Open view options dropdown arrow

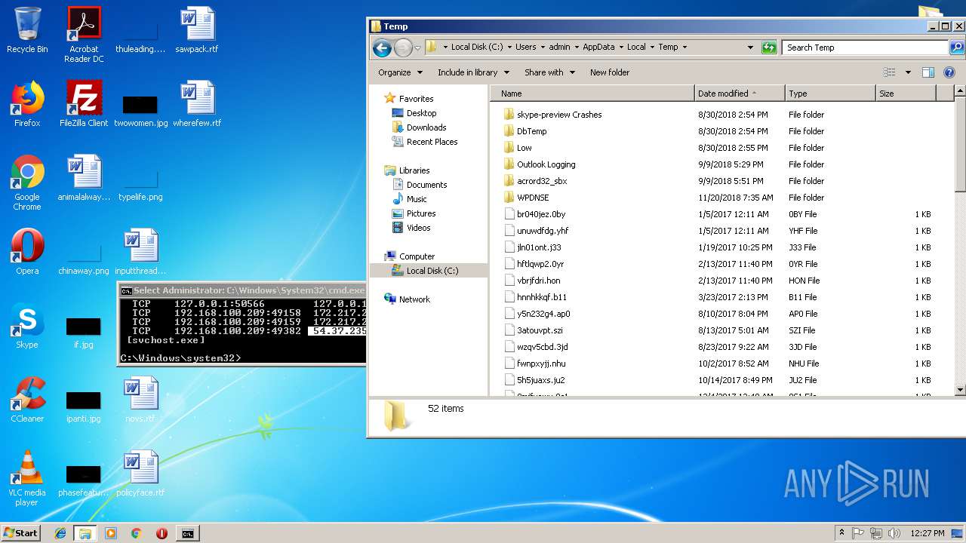(908, 72)
